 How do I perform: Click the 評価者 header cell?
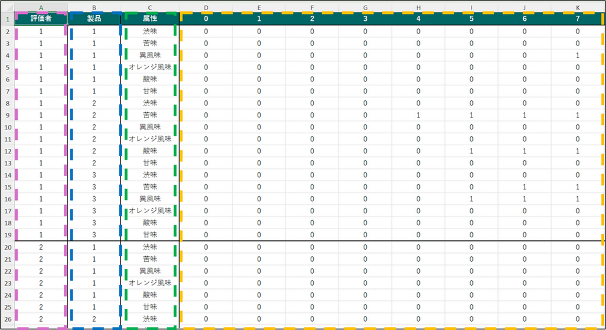[x=41, y=18]
